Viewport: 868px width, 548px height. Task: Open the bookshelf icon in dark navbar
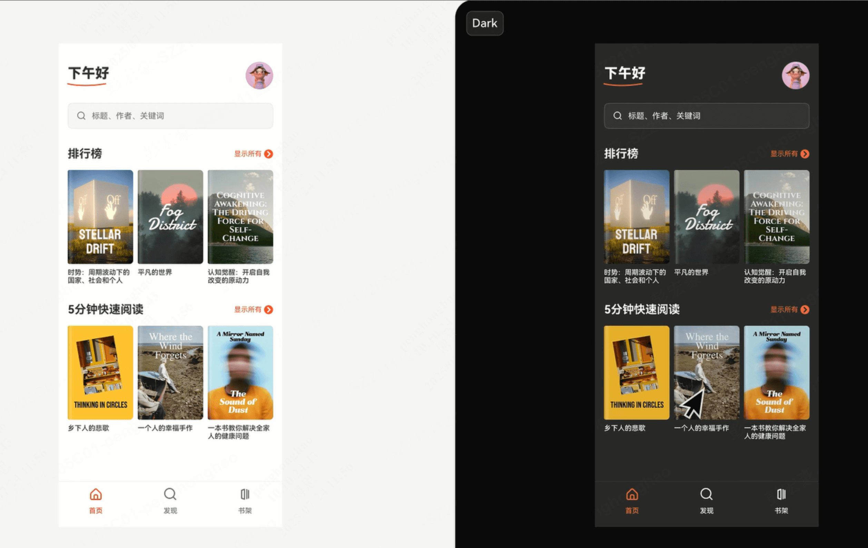(x=781, y=494)
